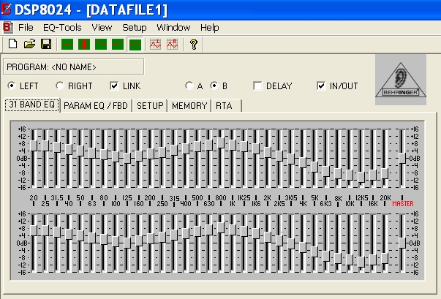Click the upper-row 125 Hz fader knob
The height and width of the screenshot is (299, 441).
[127, 158]
